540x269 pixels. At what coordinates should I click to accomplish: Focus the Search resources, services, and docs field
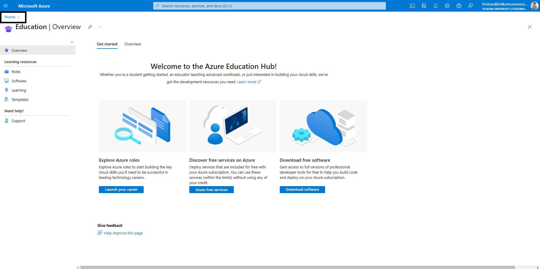(270, 6)
